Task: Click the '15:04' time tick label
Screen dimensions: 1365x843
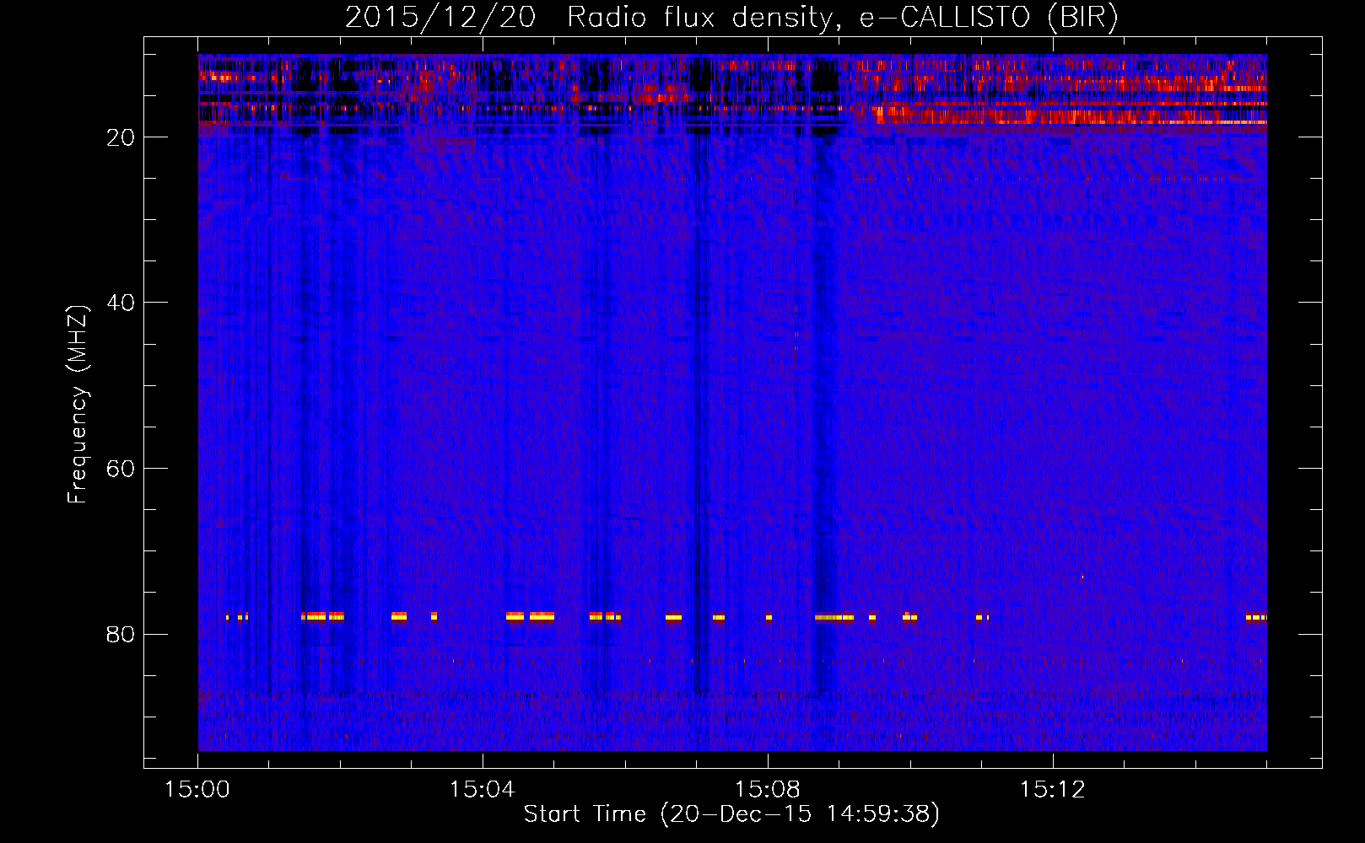Action: (483, 790)
